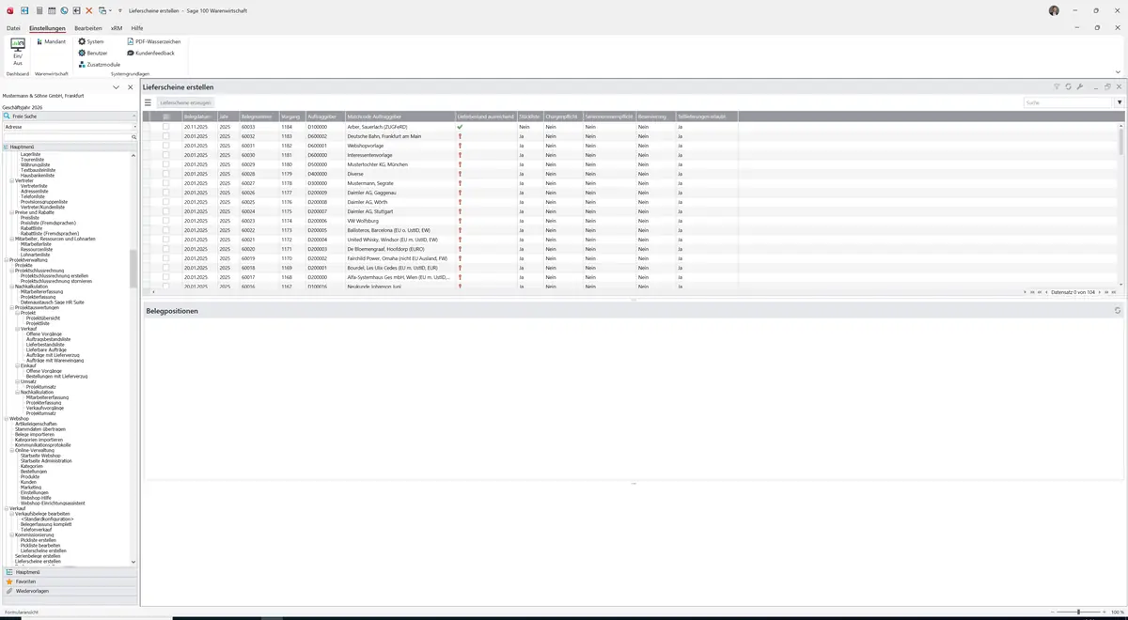Open Kundenfeedback
The width and height of the screenshot is (1128, 620).
pos(150,53)
